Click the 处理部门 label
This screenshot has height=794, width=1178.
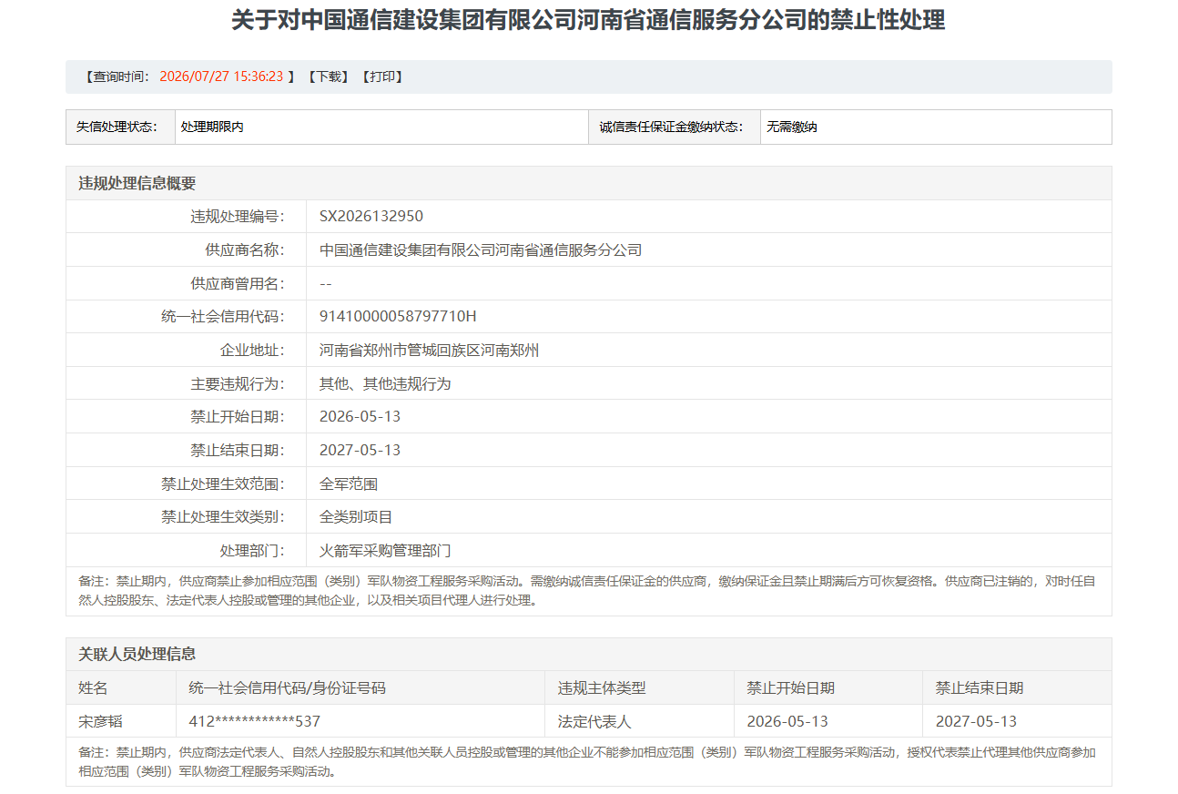coord(251,550)
